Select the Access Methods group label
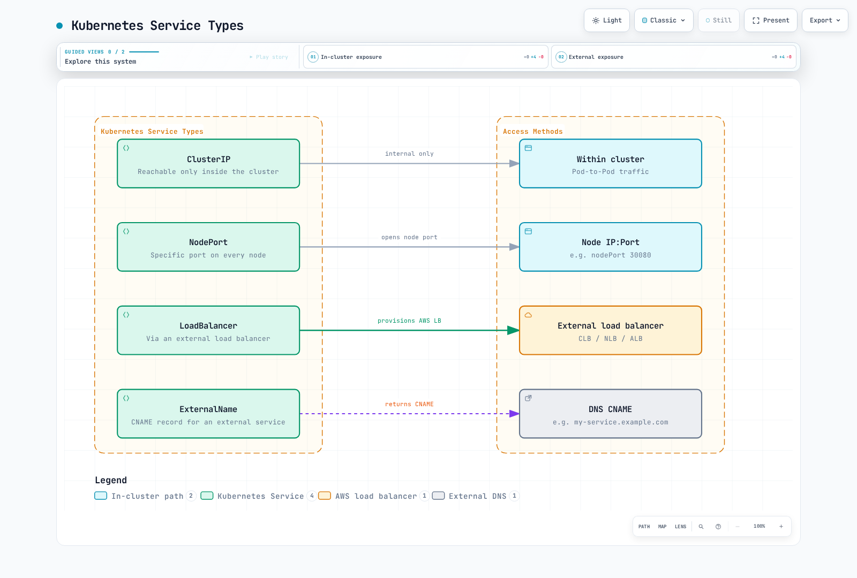The height and width of the screenshot is (578, 857). coord(533,132)
